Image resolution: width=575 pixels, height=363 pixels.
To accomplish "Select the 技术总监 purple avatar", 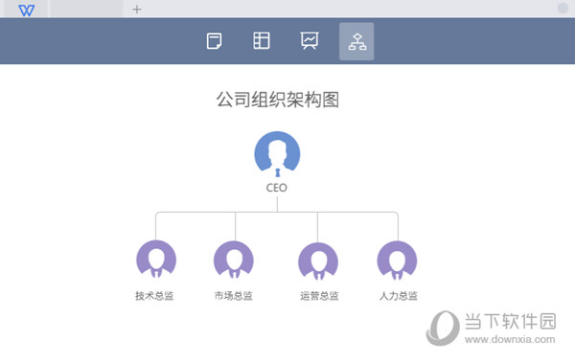I will tap(156, 260).
